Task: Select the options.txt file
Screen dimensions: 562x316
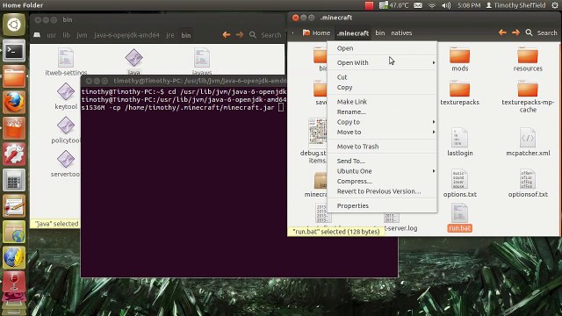Action: [x=459, y=183]
